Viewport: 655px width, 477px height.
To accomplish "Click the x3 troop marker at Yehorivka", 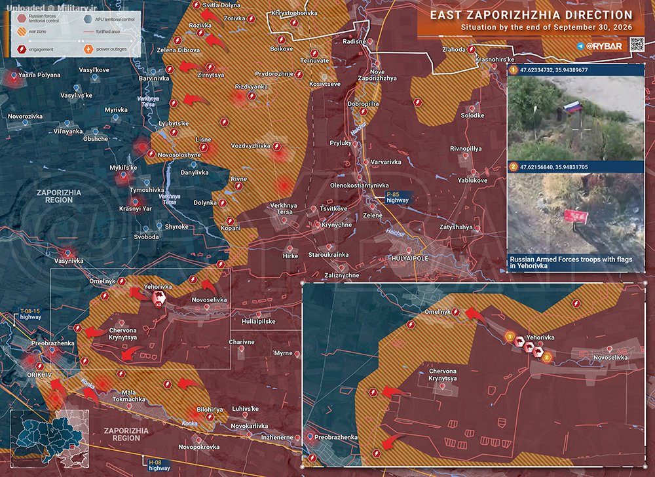I will (159, 299).
